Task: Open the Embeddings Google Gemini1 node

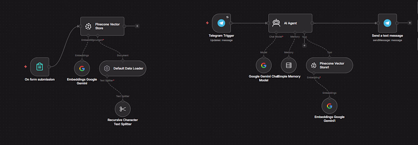Action: (329, 106)
